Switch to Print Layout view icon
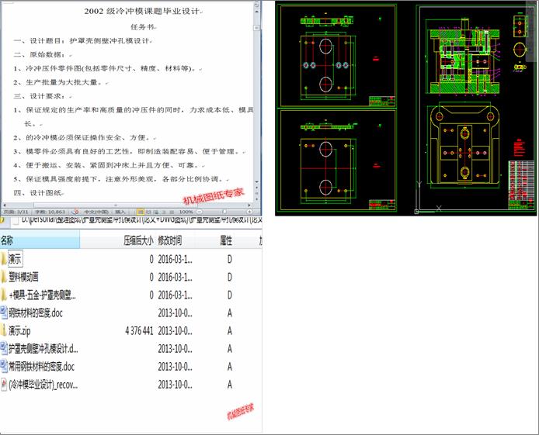 (x=141, y=212)
